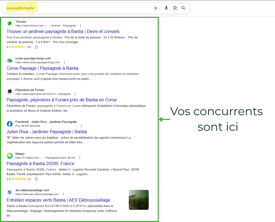Screen dimensions: 275x222
Task: Click the https://www.aev-debroussaillage.com URL
Action: (x=37, y=194)
